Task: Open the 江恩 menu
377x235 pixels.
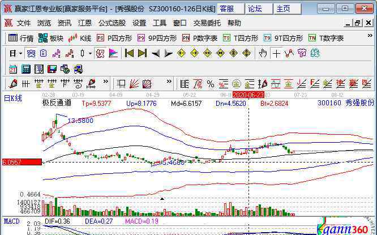Action: coord(85,23)
